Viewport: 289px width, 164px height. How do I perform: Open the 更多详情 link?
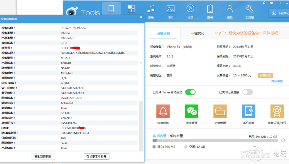pos(277,81)
